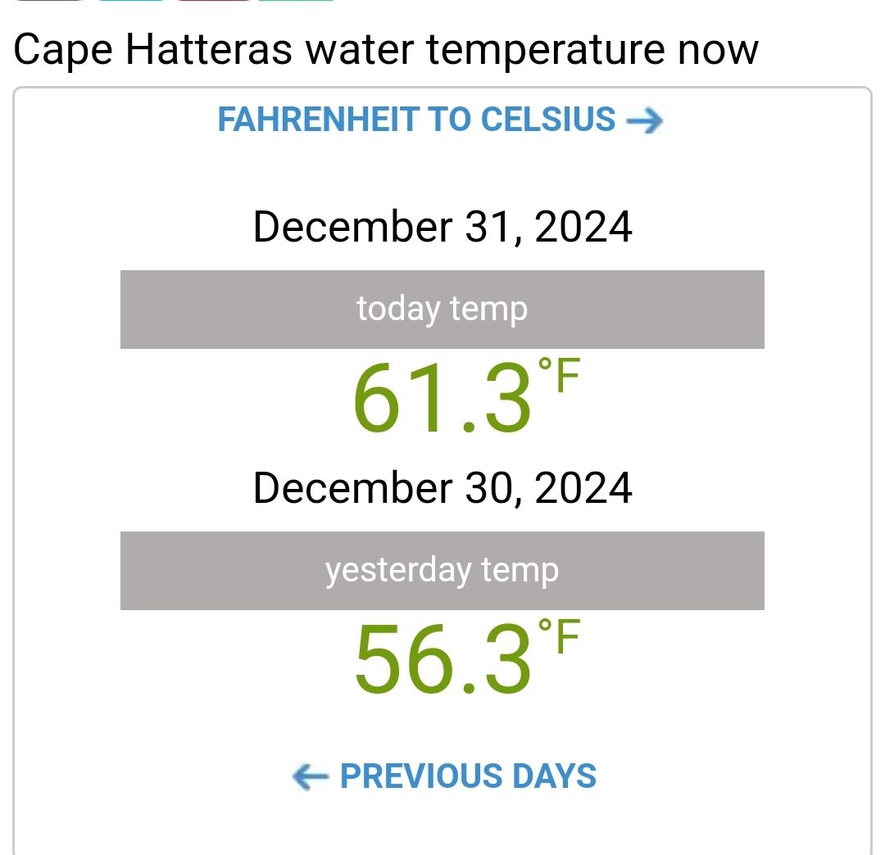This screenshot has width=885, height=855.
Task: Click the °F unit symbol beside 56.3
Action: pos(559,636)
